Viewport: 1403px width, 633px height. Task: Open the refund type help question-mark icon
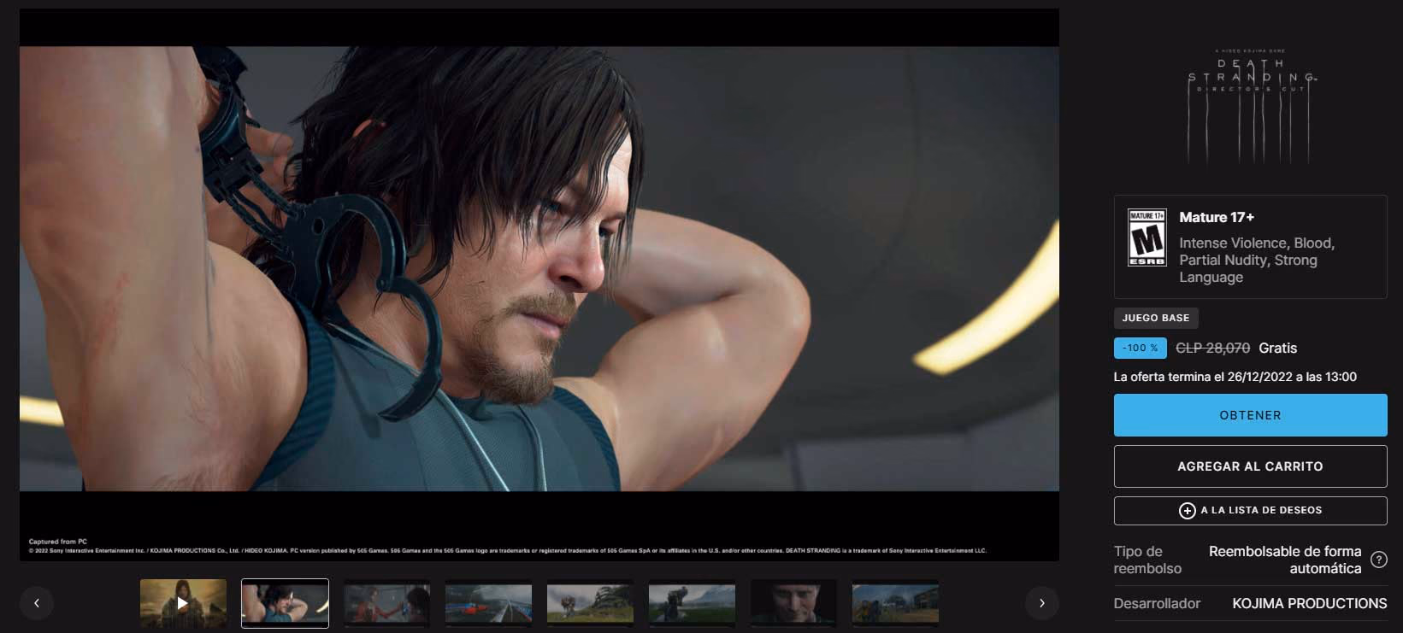1378,560
